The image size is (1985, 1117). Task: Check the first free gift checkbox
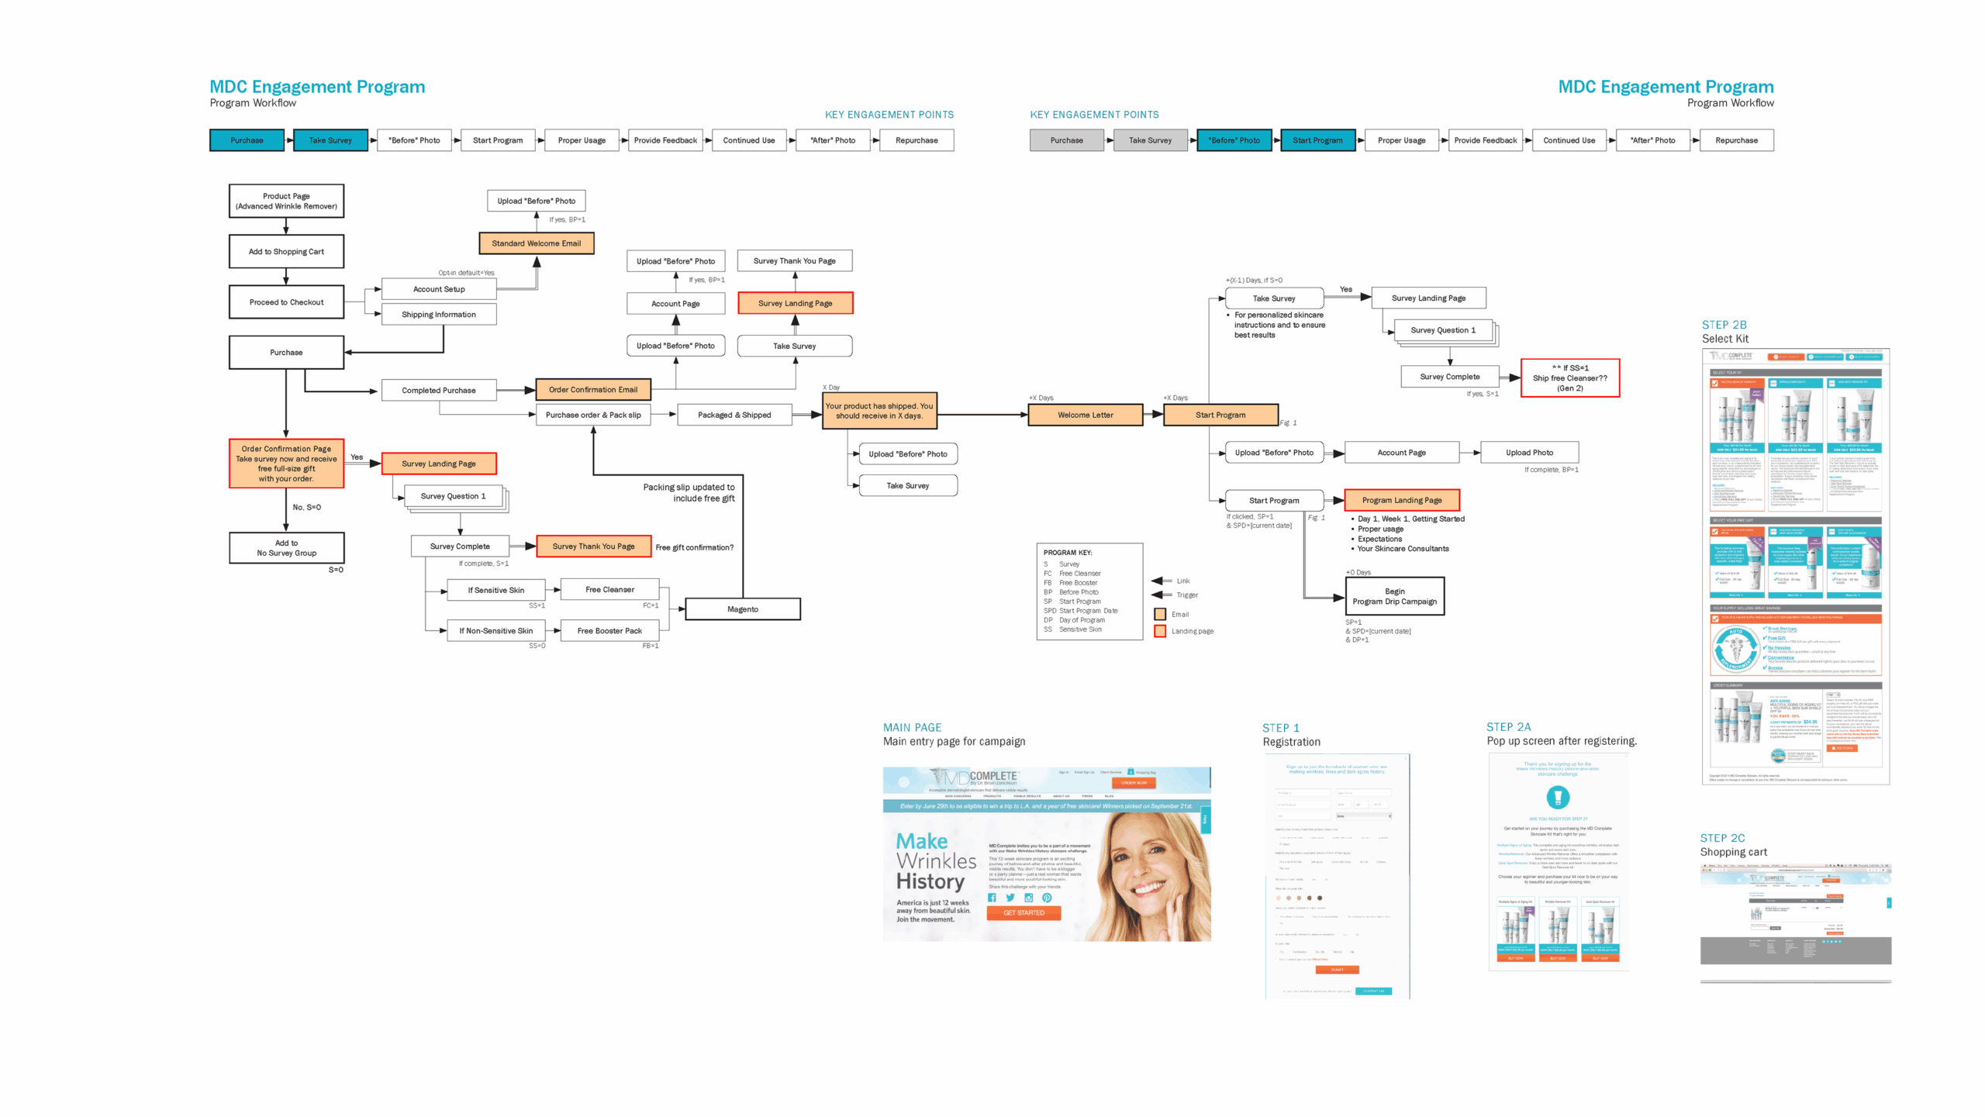[1715, 532]
